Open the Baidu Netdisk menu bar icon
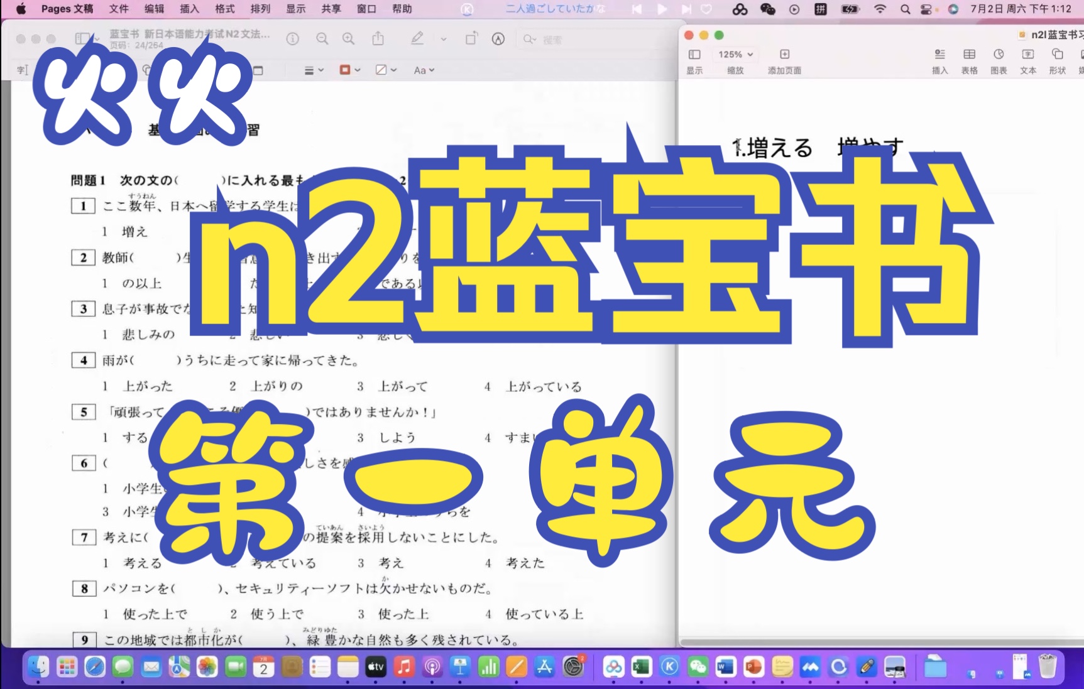 (x=740, y=9)
